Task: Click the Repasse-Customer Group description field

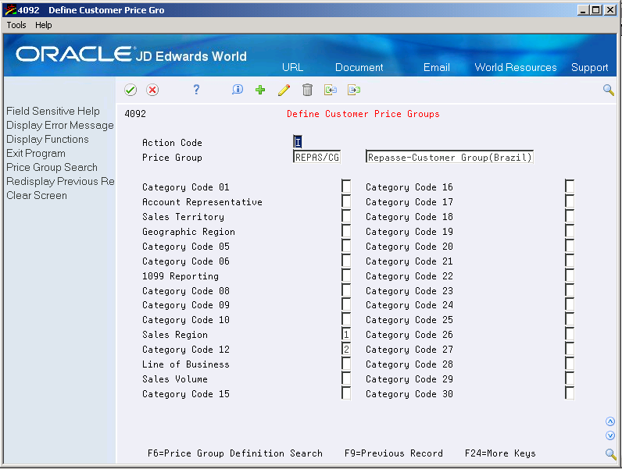Action: tap(449, 158)
